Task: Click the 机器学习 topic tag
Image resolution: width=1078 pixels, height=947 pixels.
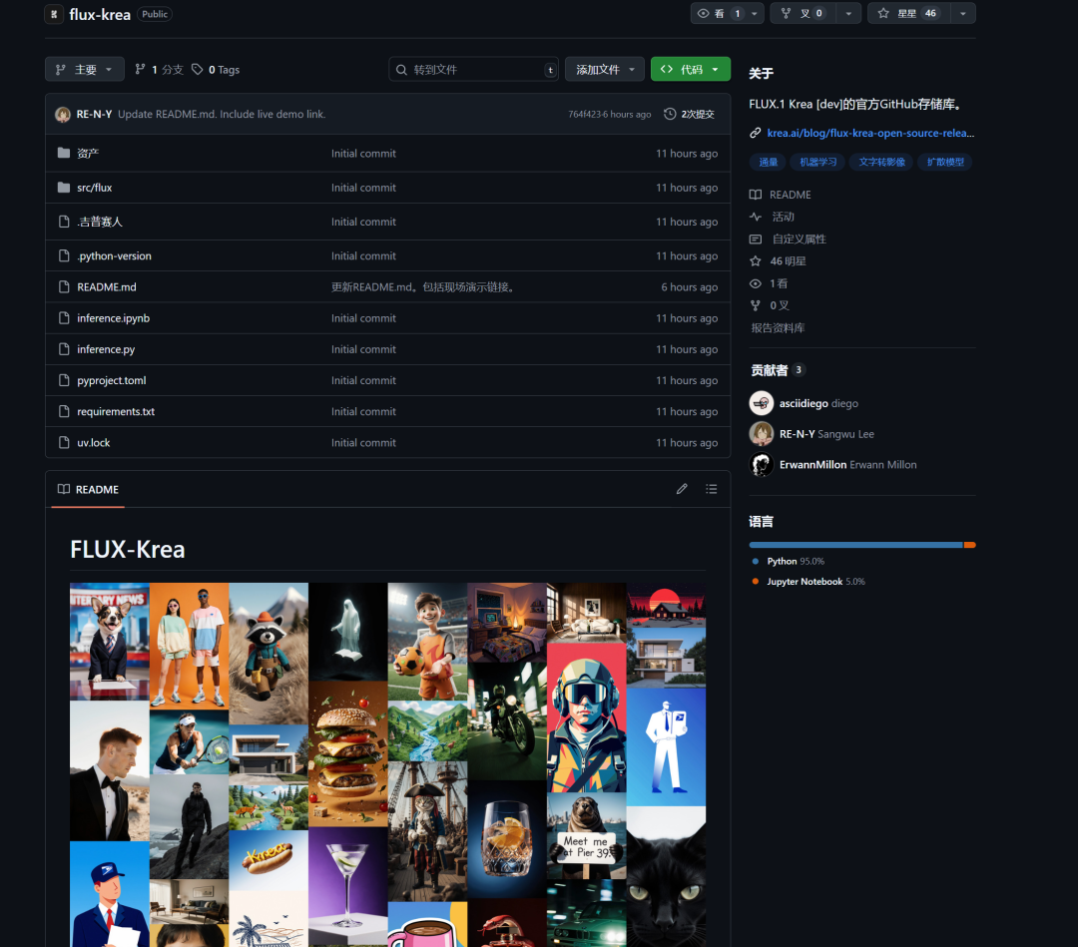Action: (x=818, y=163)
